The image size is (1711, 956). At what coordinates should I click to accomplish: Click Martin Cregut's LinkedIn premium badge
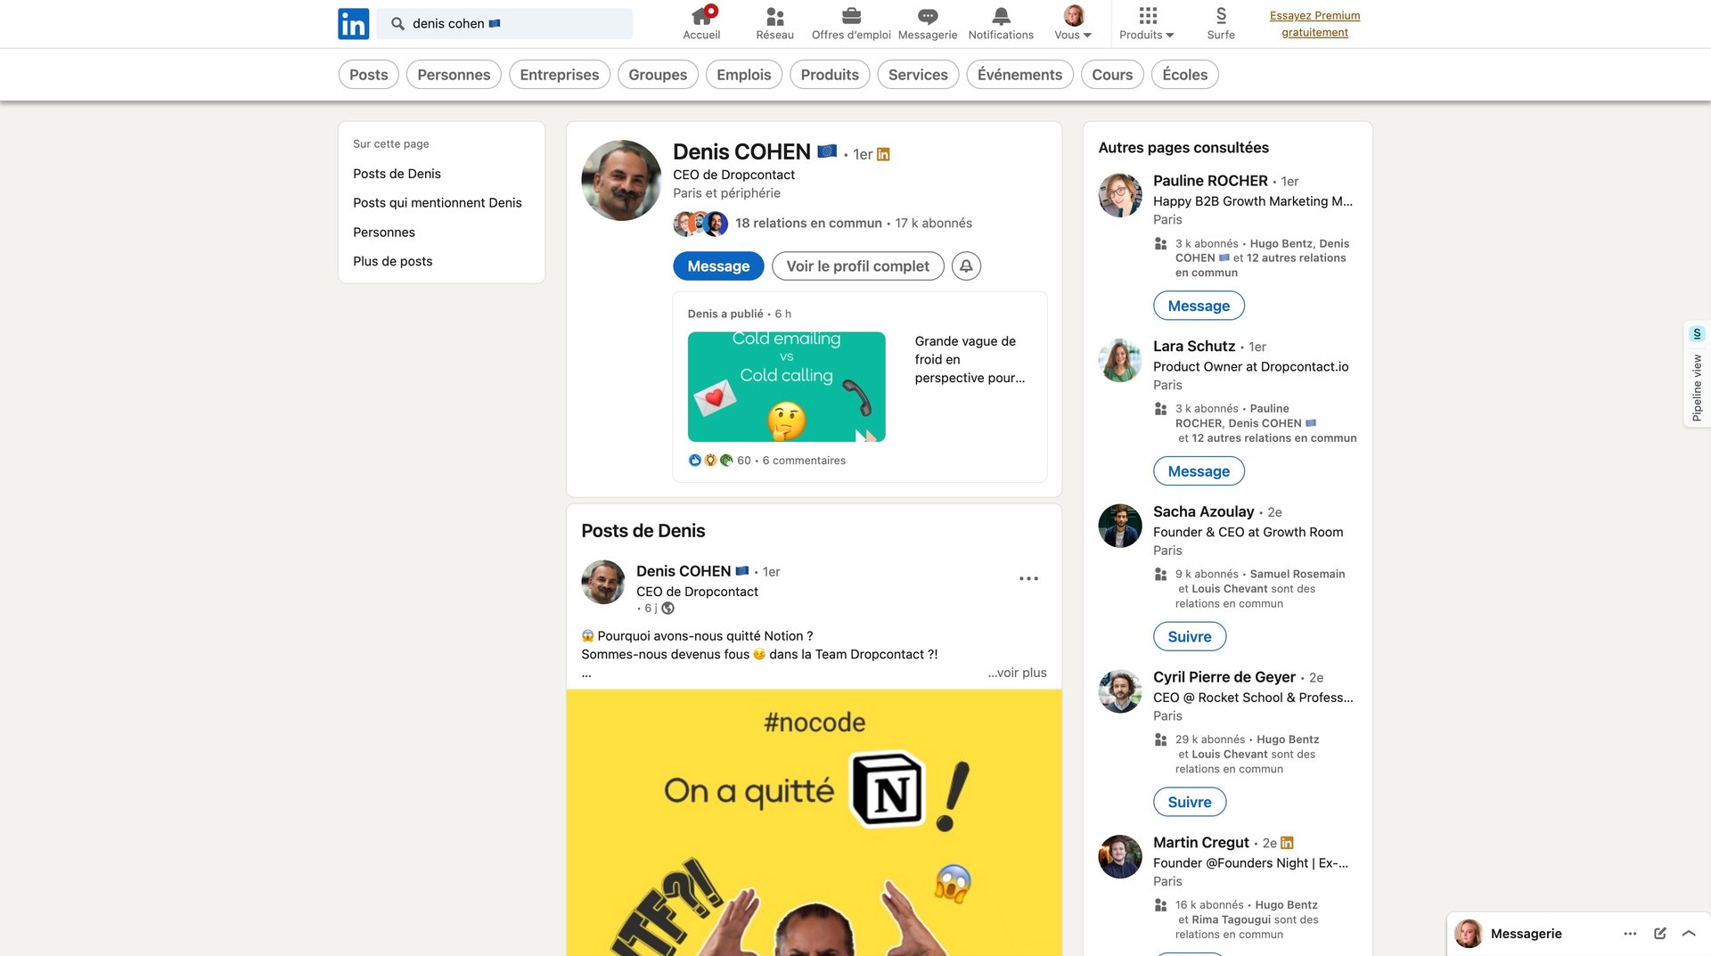tap(1287, 843)
